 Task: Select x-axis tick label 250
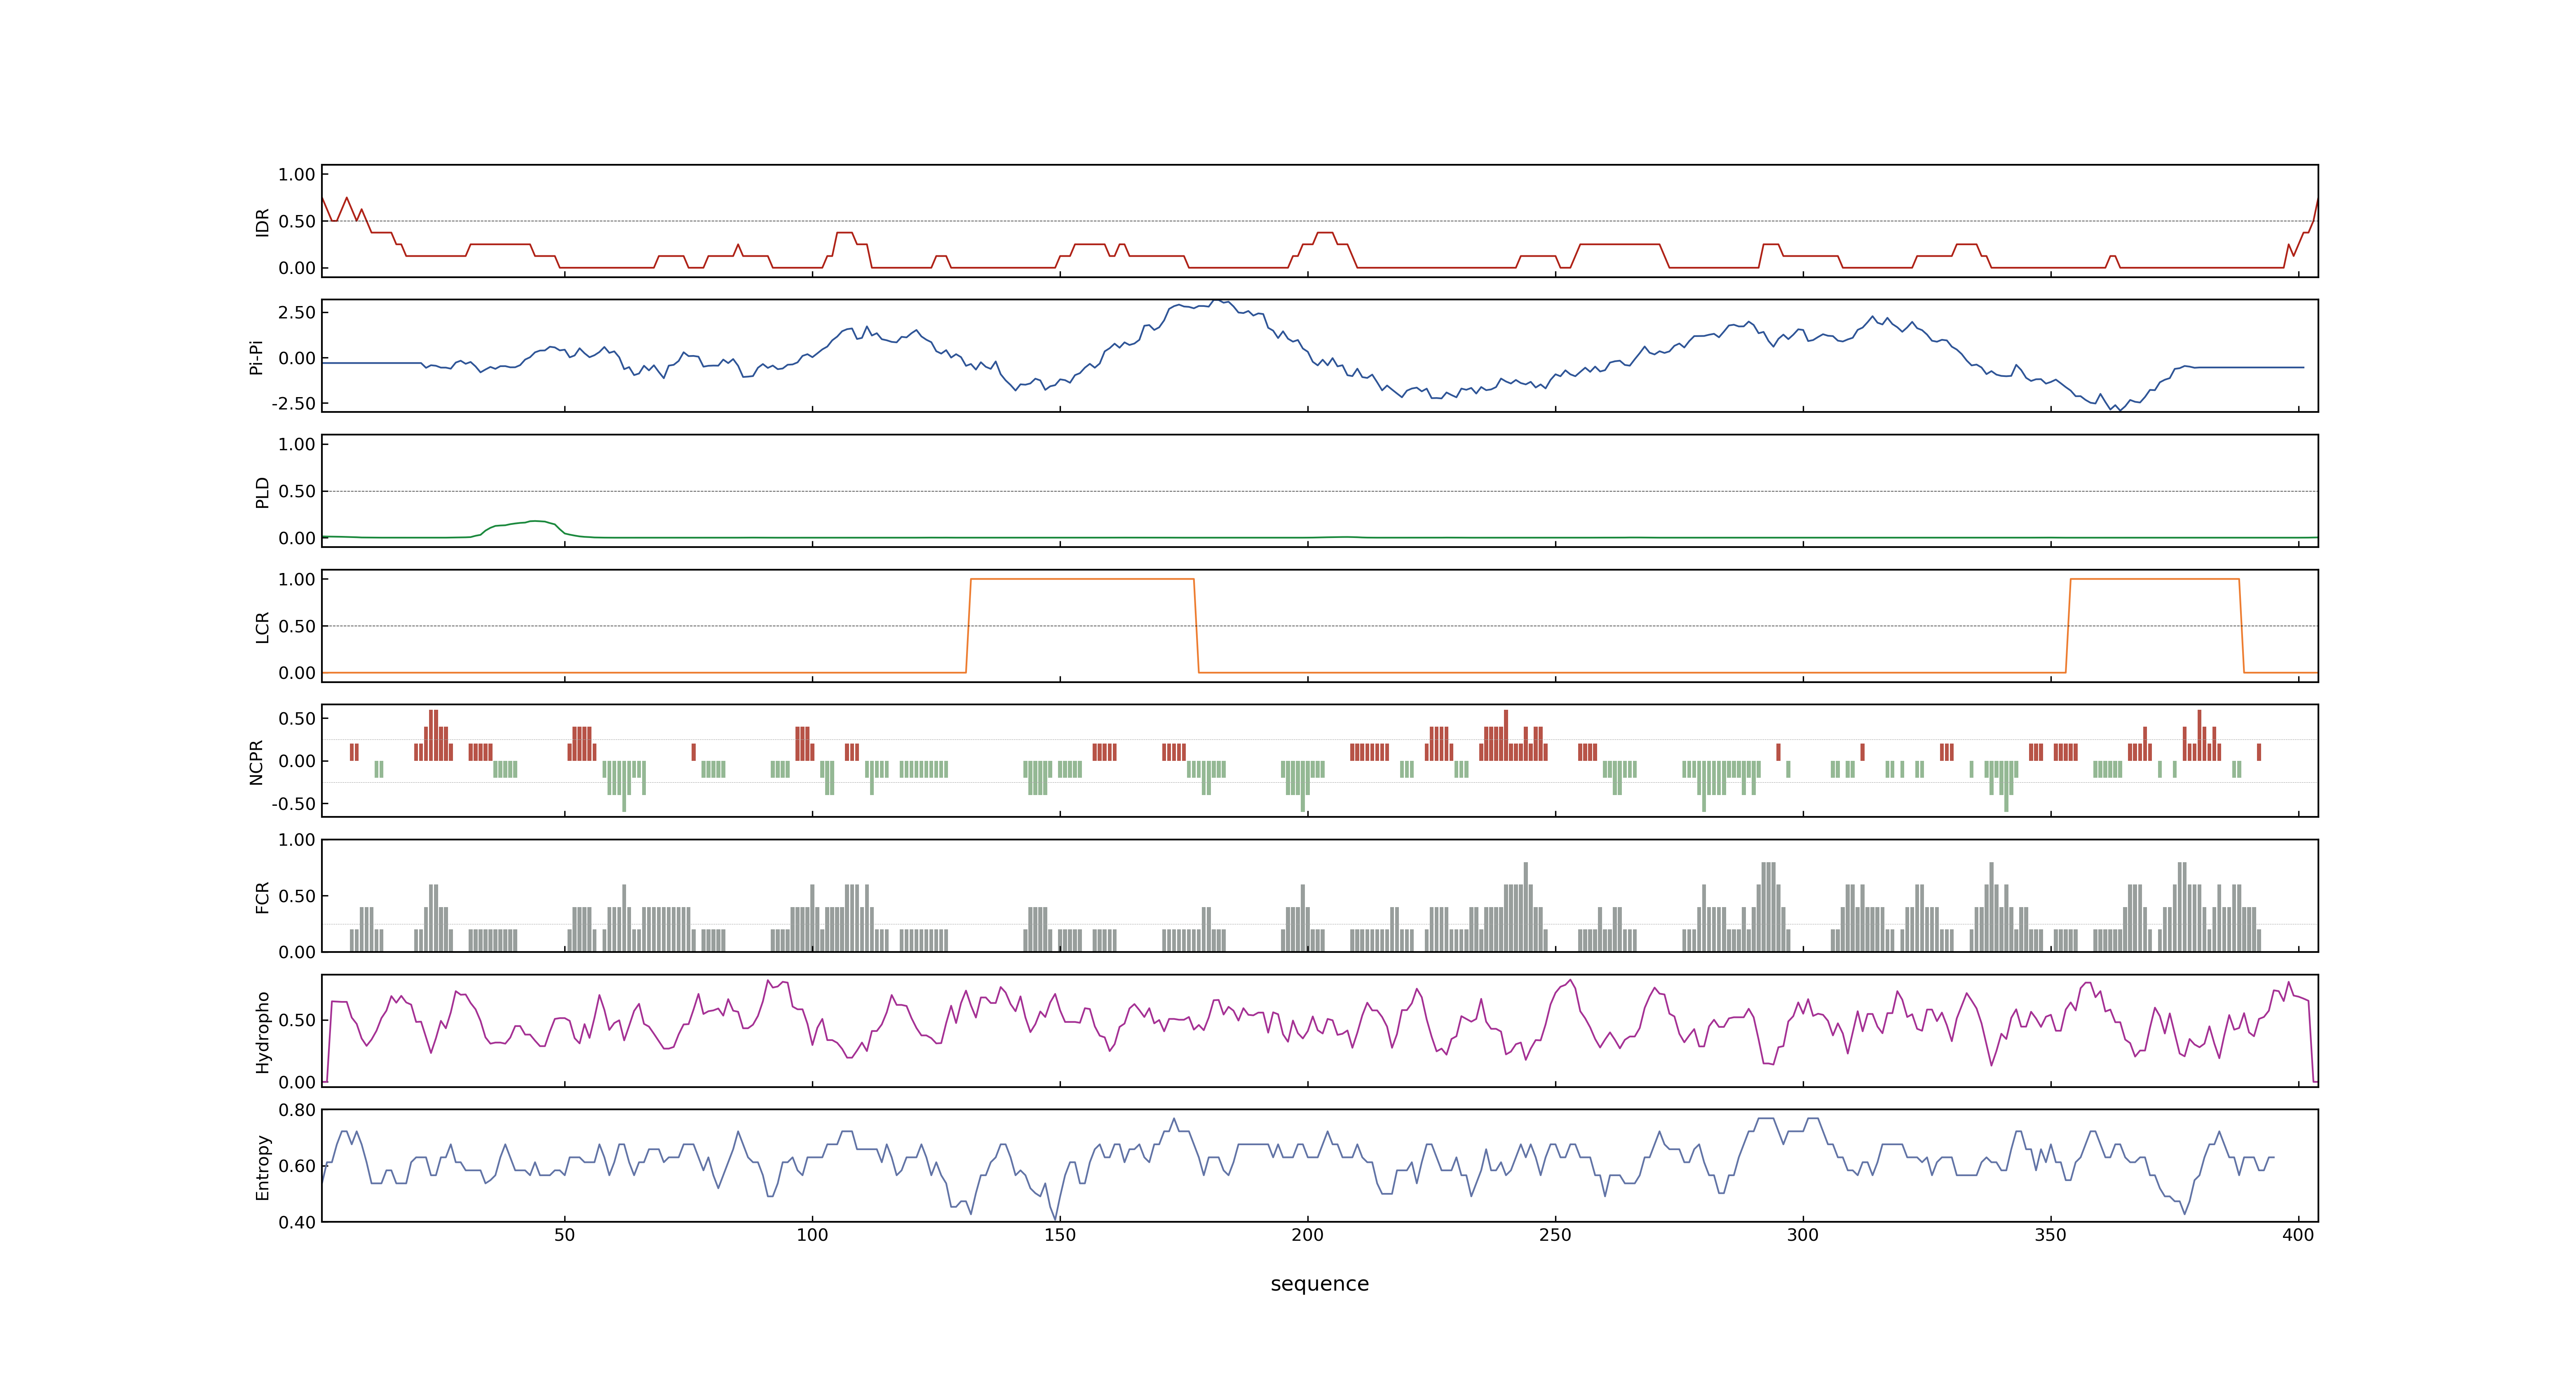[1555, 1235]
